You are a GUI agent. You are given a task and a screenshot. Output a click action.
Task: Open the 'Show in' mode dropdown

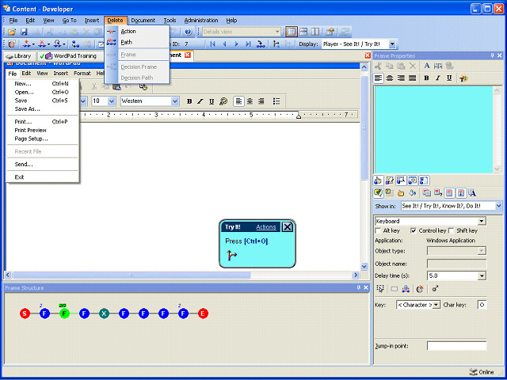pyautogui.click(x=498, y=206)
